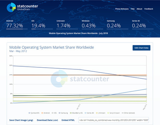Click SymbianOS data point at Apr 2012

tap(80, 69)
